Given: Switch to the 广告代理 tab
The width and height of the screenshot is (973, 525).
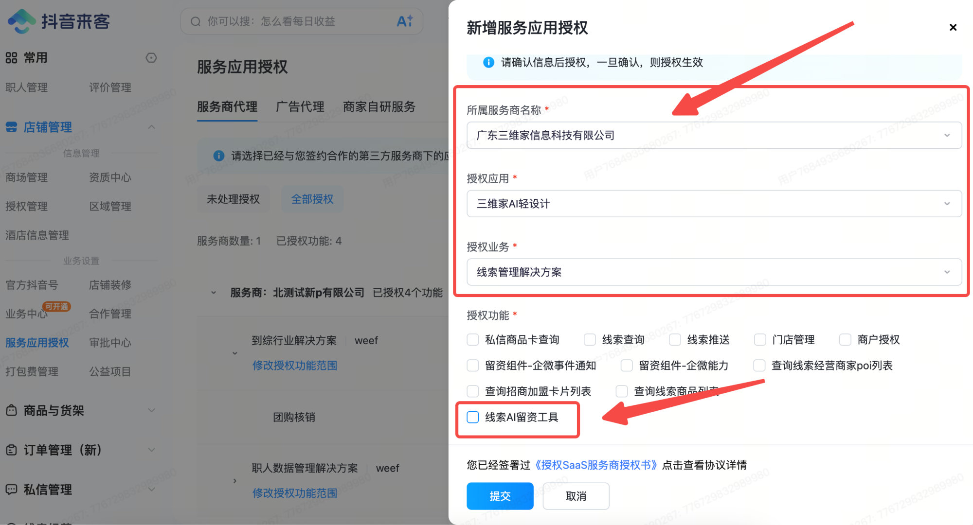Looking at the screenshot, I should [x=300, y=107].
